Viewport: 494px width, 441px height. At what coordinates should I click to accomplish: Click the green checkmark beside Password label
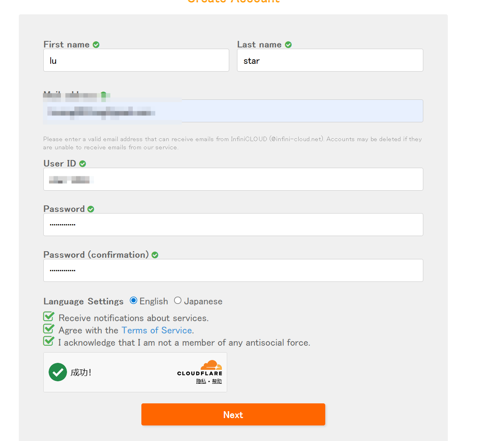coord(91,209)
